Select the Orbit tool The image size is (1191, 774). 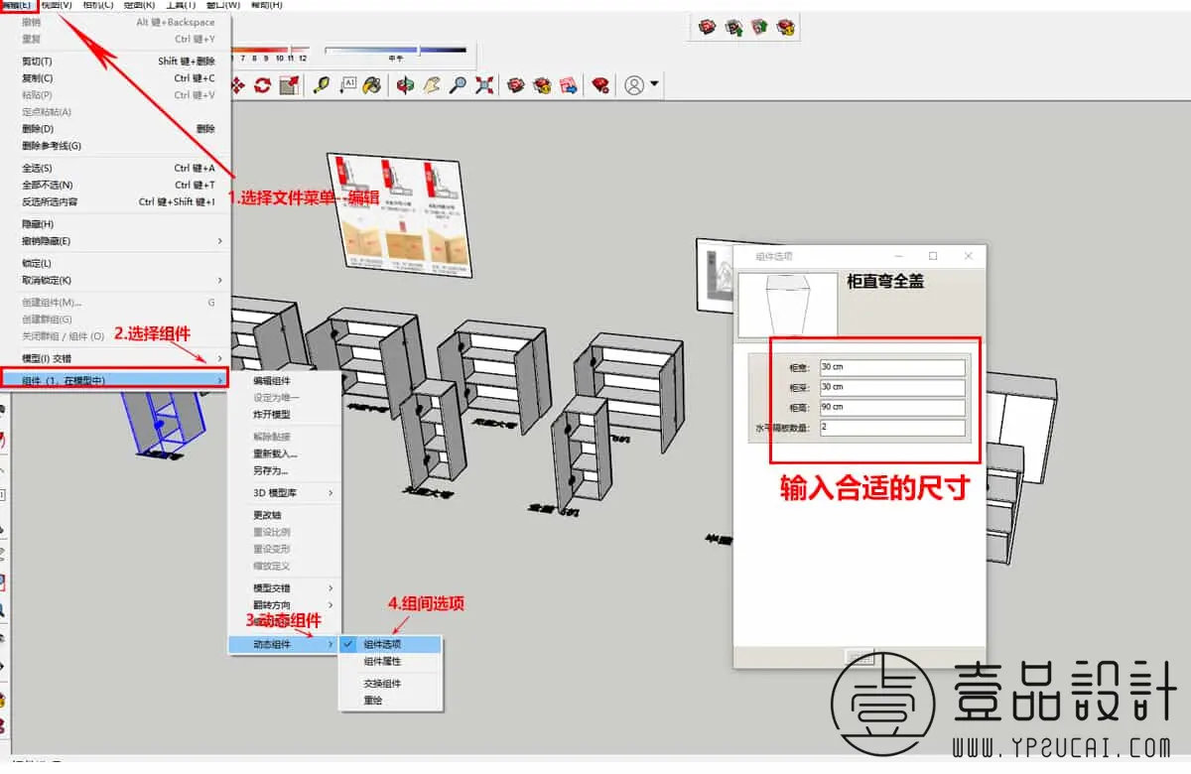[x=405, y=85]
